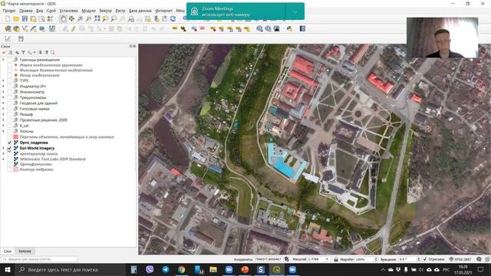The image size is (491, 276).
Task: Expand the Zoom Meetings notification chevron
Action: click(x=295, y=11)
